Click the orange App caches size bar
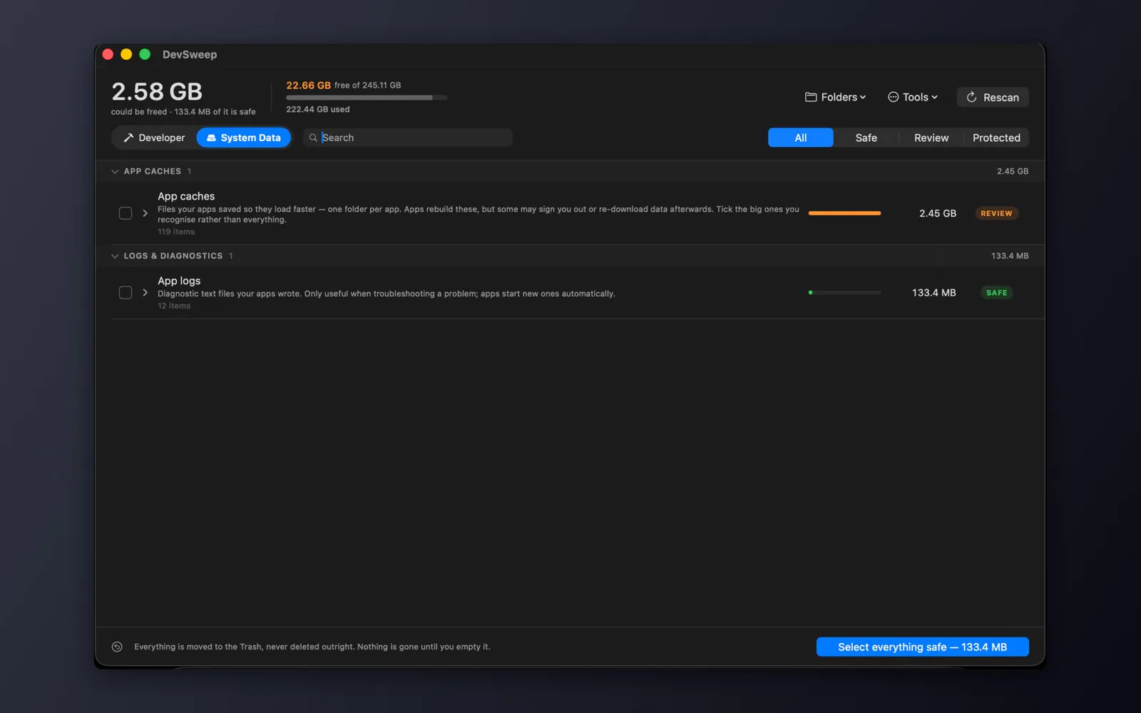 click(x=844, y=213)
